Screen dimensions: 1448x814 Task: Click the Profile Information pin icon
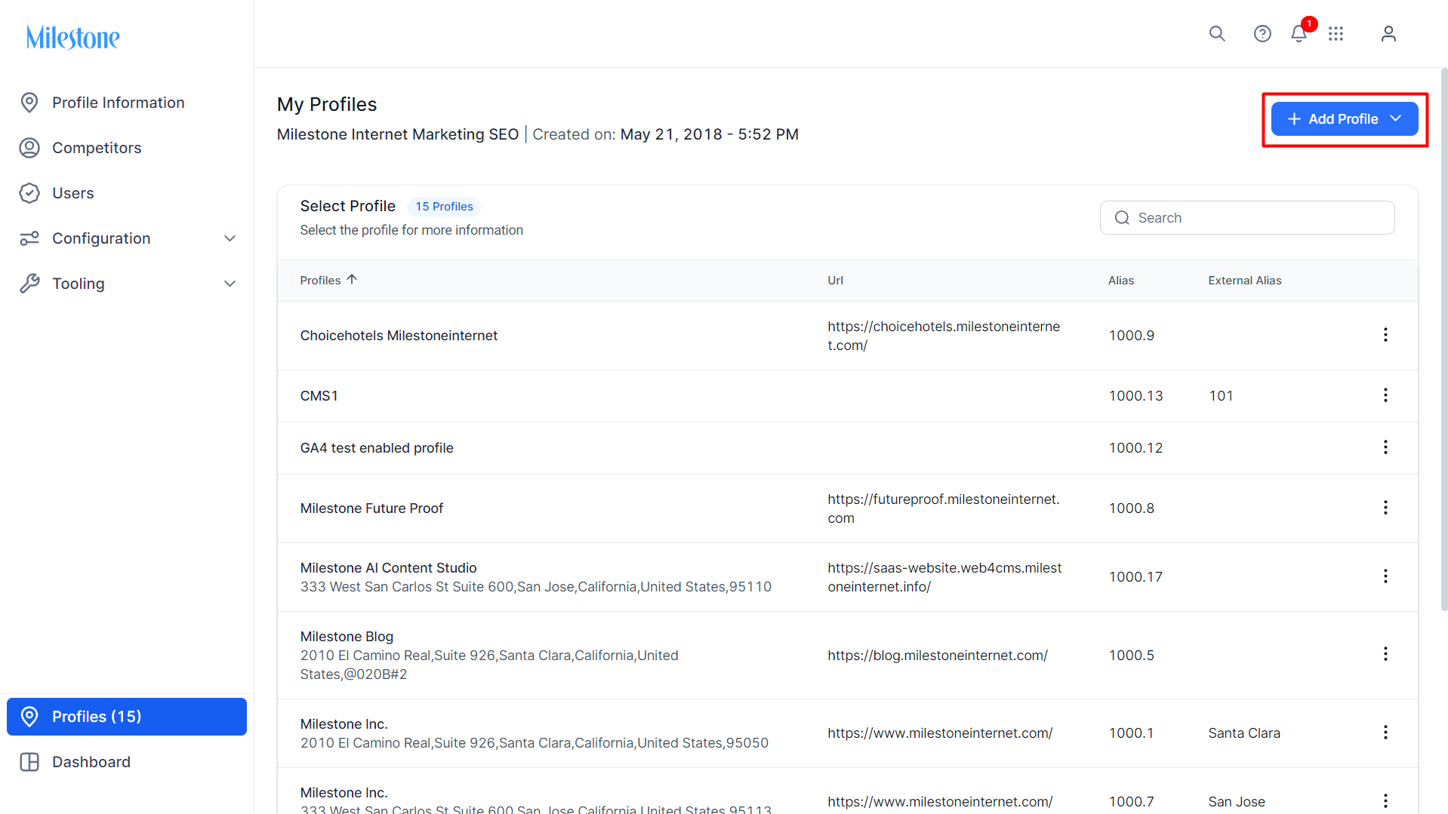(x=29, y=103)
